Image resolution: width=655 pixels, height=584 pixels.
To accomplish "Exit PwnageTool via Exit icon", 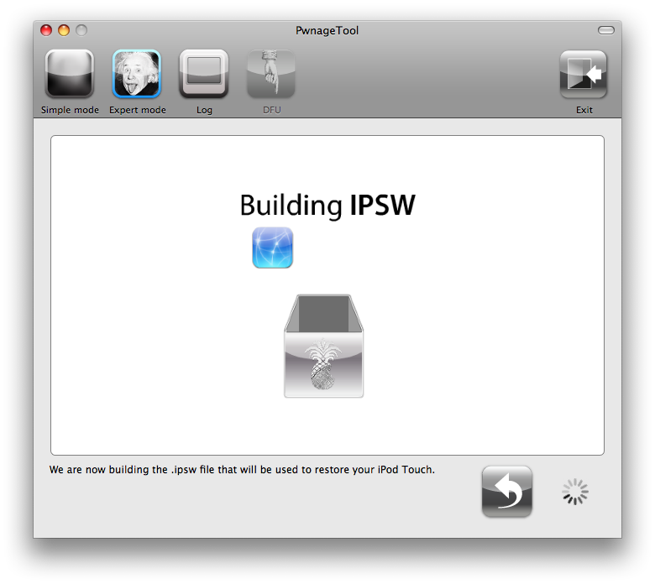I will pos(583,75).
